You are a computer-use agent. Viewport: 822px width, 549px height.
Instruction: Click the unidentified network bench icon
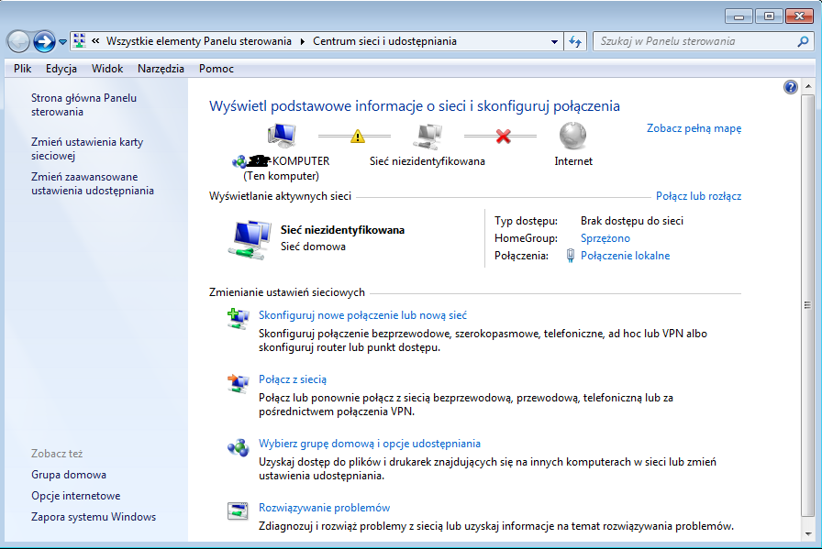428,136
